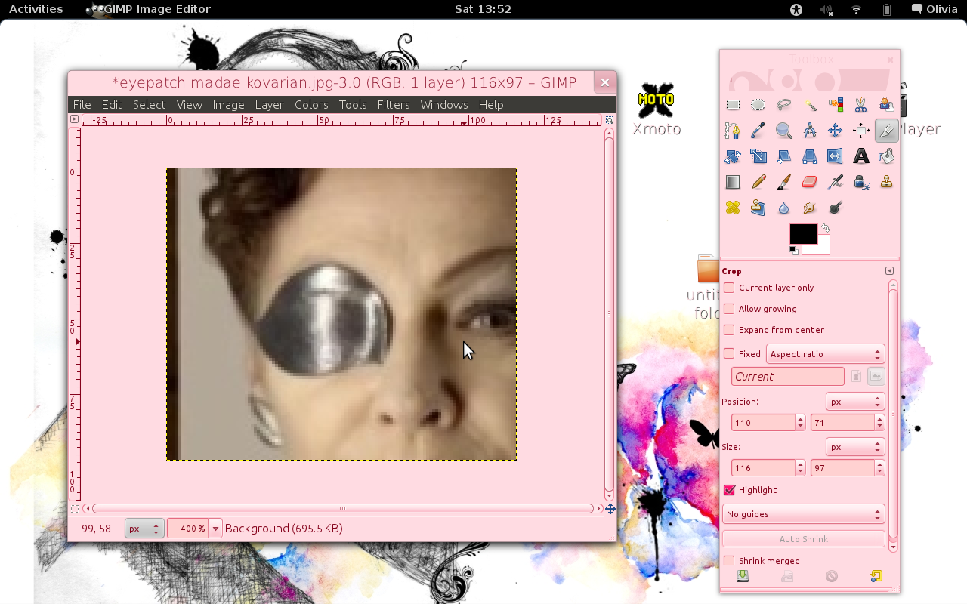The image size is (967, 604).
Task: Open the Filters menu
Action: pos(394,105)
